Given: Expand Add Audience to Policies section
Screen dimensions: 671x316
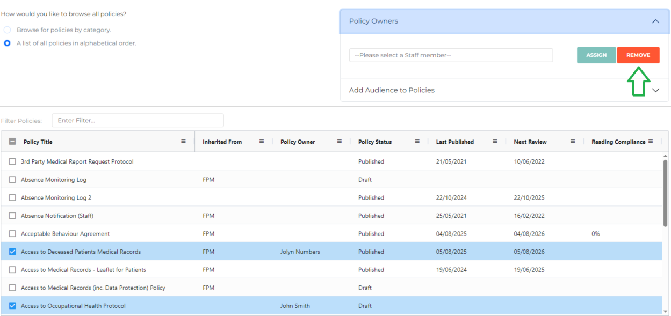Looking at the screenshot, I should (x=655, y=90).
